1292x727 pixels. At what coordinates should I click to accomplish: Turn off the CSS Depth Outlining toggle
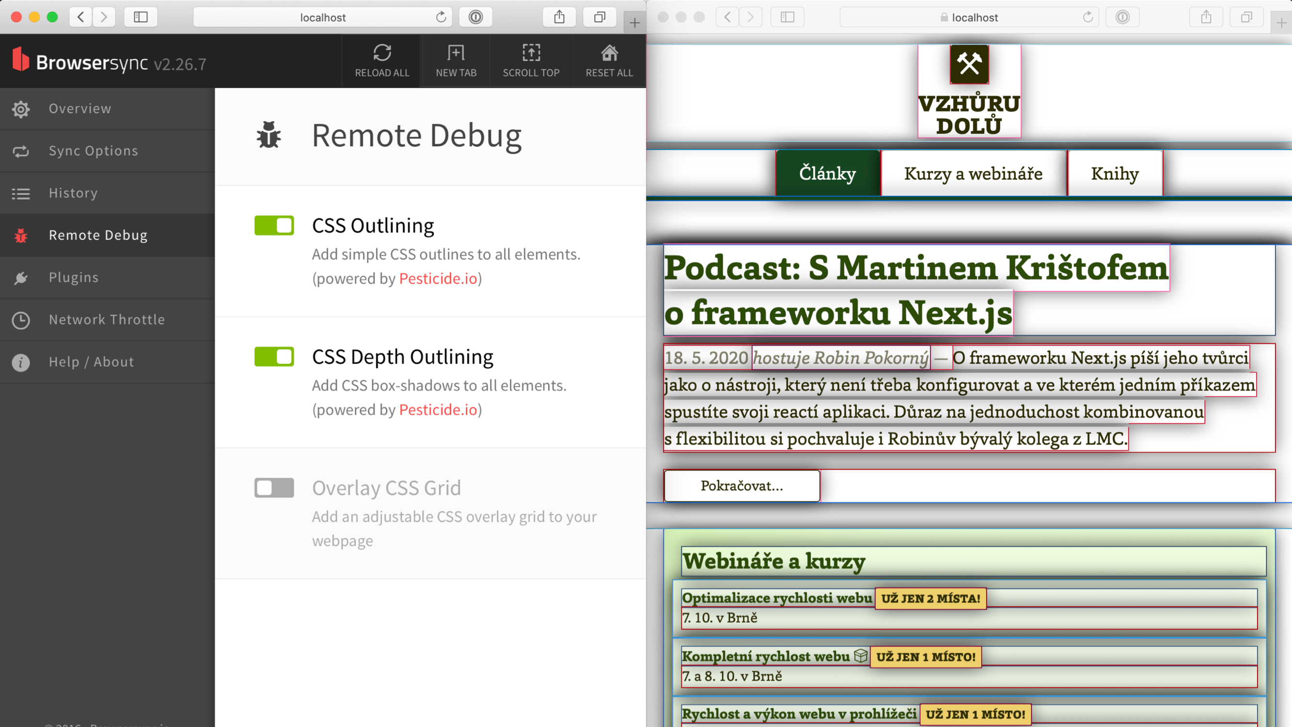click(274, 357)
